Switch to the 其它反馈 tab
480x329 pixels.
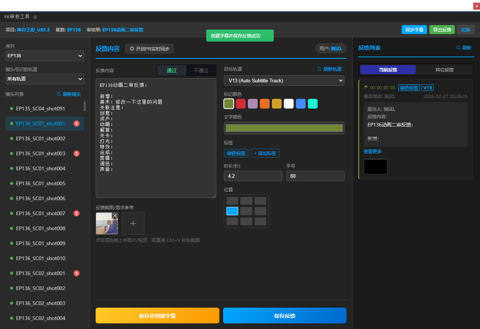(x=444, y=70)
